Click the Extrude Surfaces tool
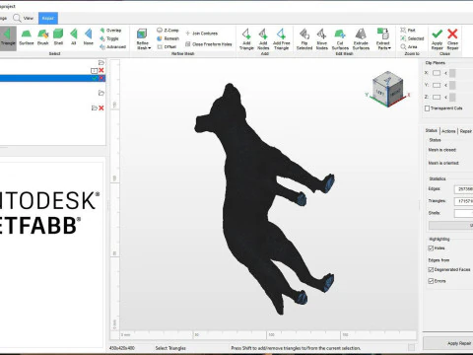The height and width of the screenshot is (355, 473). [x=361, y=39]
